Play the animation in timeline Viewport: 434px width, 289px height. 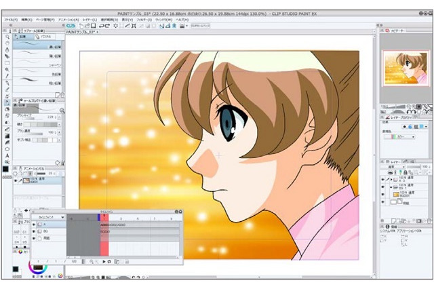[x=104, y=262]
